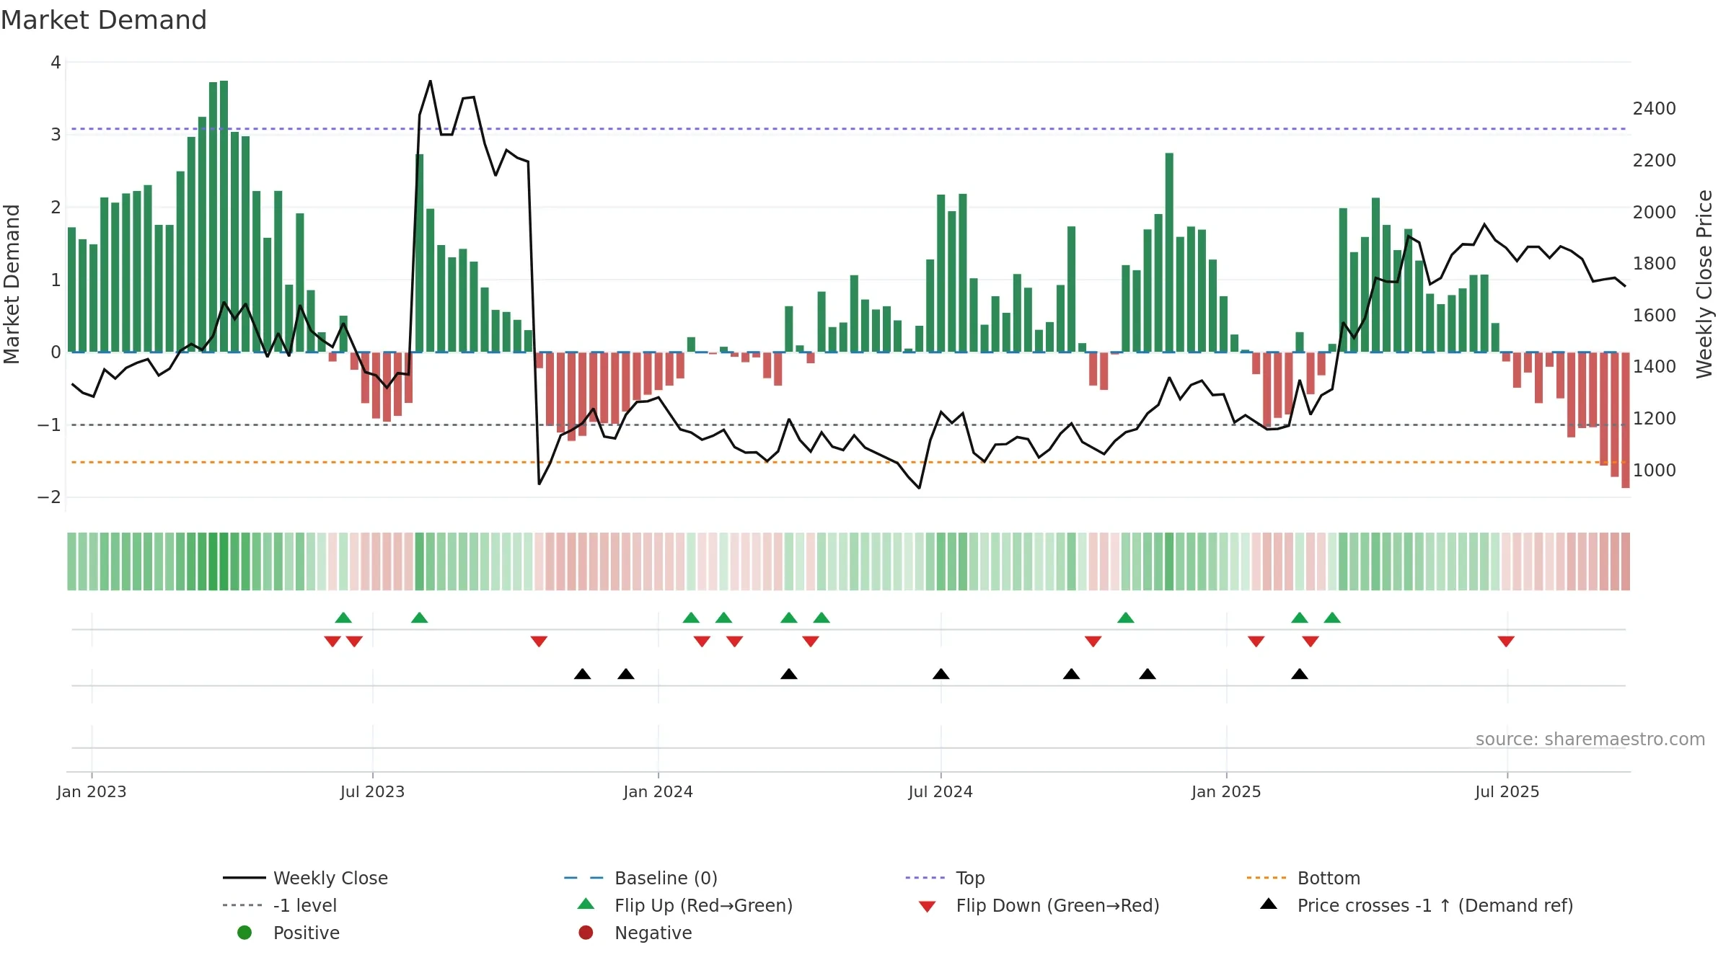The width and height of the screenshot is (1731, 973).
Task: Click the first red flip-down marker in the row
Action: click(332, 641)
